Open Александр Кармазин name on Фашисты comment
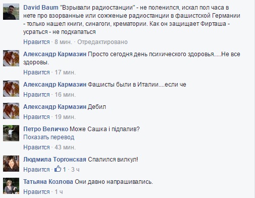Screen dimensions: 255x198 [x=55, y=85]
